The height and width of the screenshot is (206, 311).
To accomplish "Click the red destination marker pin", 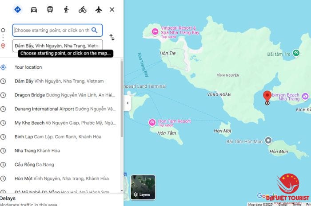I will click(267, 96).
